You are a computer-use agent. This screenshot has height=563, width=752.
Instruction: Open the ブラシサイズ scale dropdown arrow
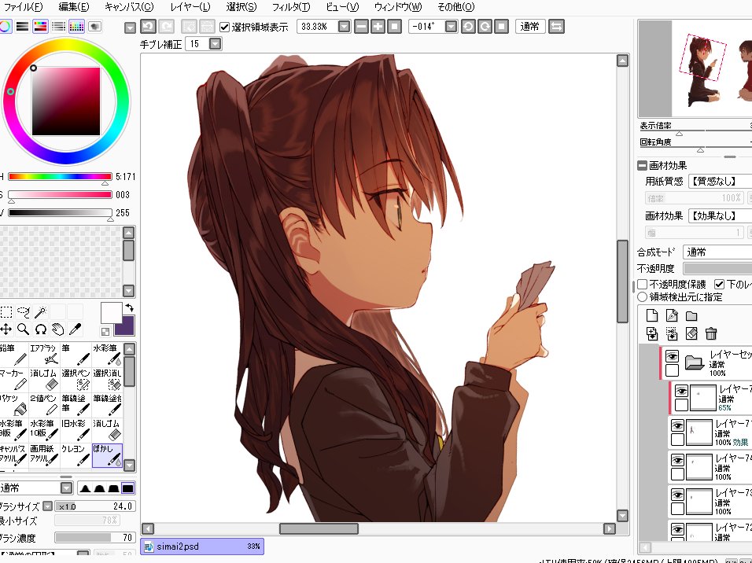[47, 506]
